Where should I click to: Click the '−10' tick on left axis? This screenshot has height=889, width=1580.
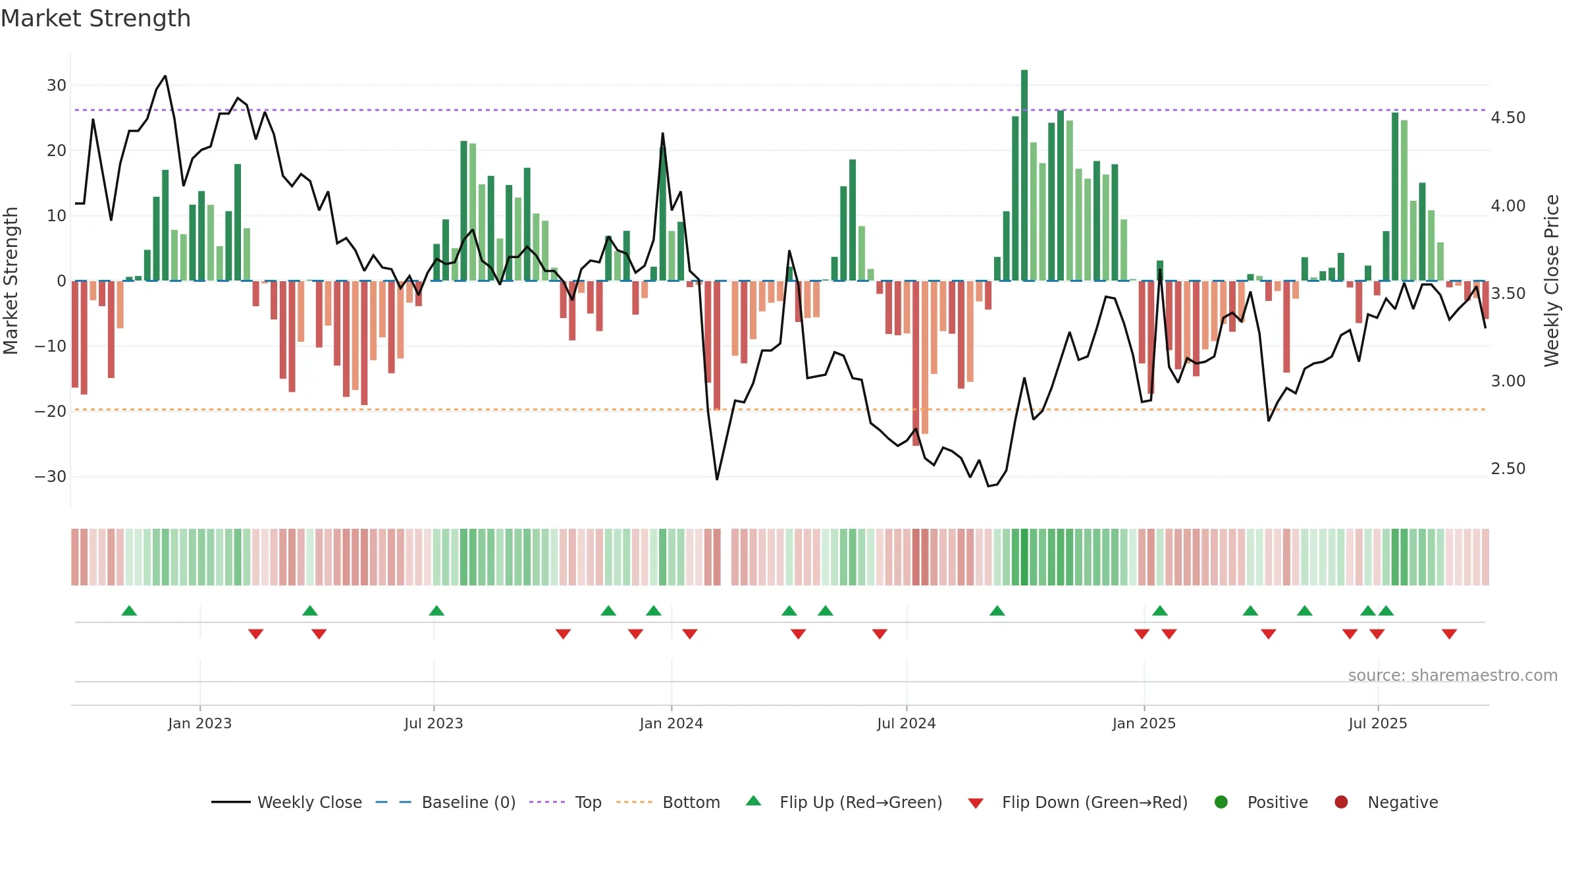[51, 346]
